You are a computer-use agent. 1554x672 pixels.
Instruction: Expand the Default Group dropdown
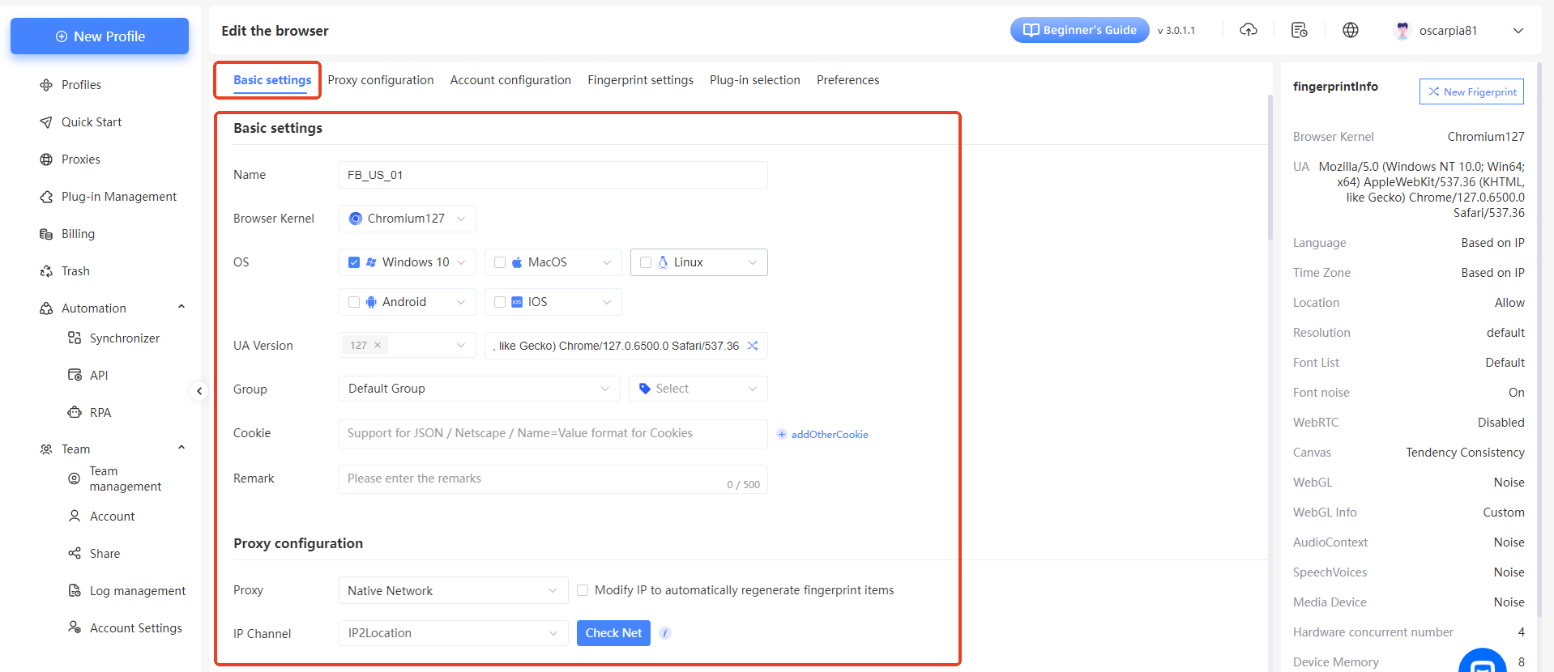point(478,389)
